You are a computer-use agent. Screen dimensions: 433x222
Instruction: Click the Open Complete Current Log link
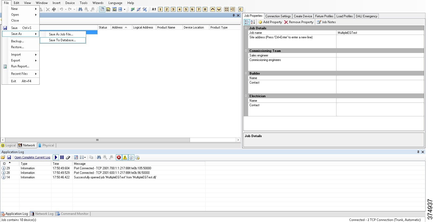tap(32, 157)
